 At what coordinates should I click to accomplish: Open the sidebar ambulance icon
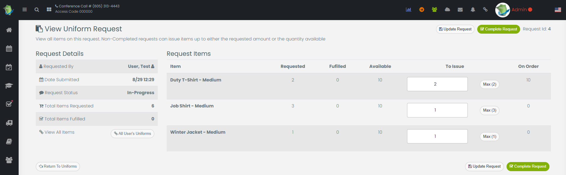tap(9, 123)
